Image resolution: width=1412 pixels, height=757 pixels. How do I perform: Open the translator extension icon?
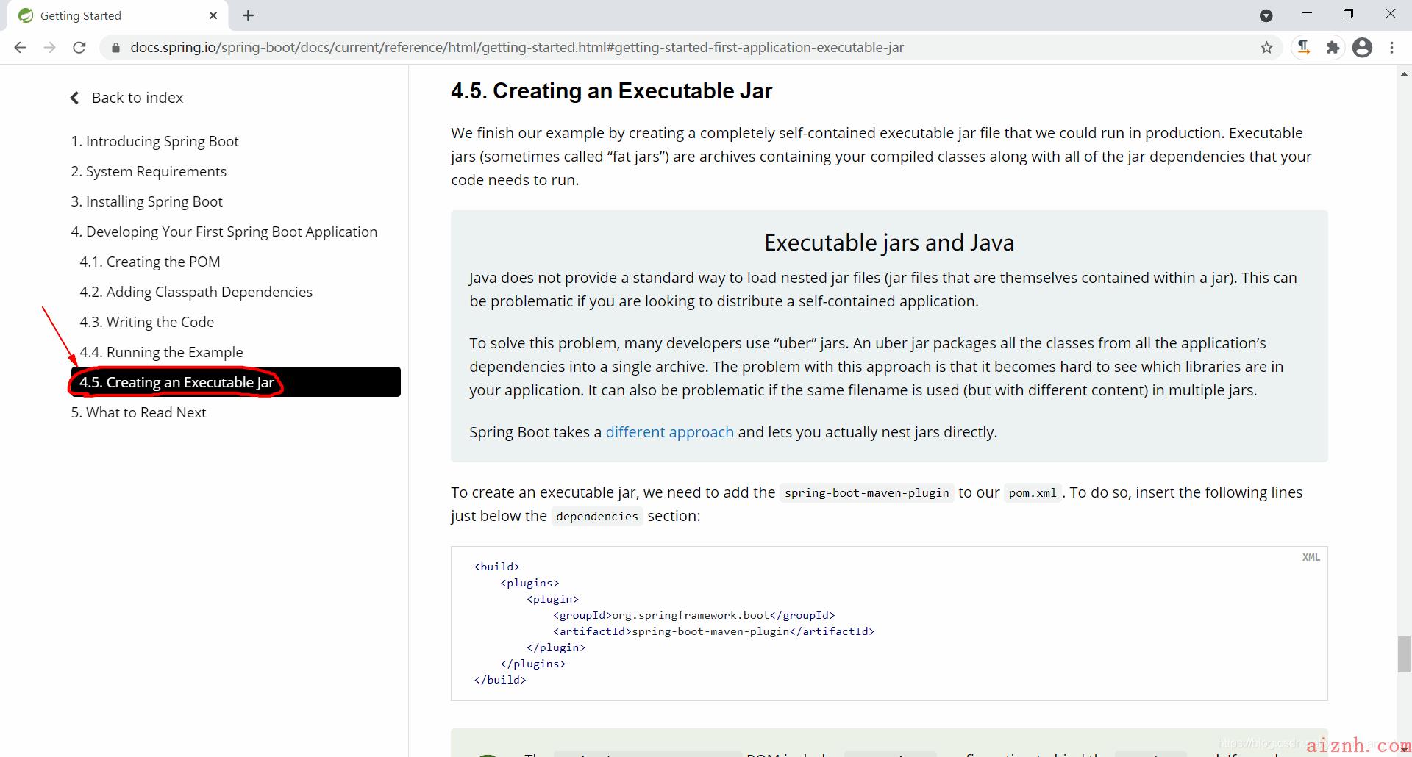tap(1303, 48)
